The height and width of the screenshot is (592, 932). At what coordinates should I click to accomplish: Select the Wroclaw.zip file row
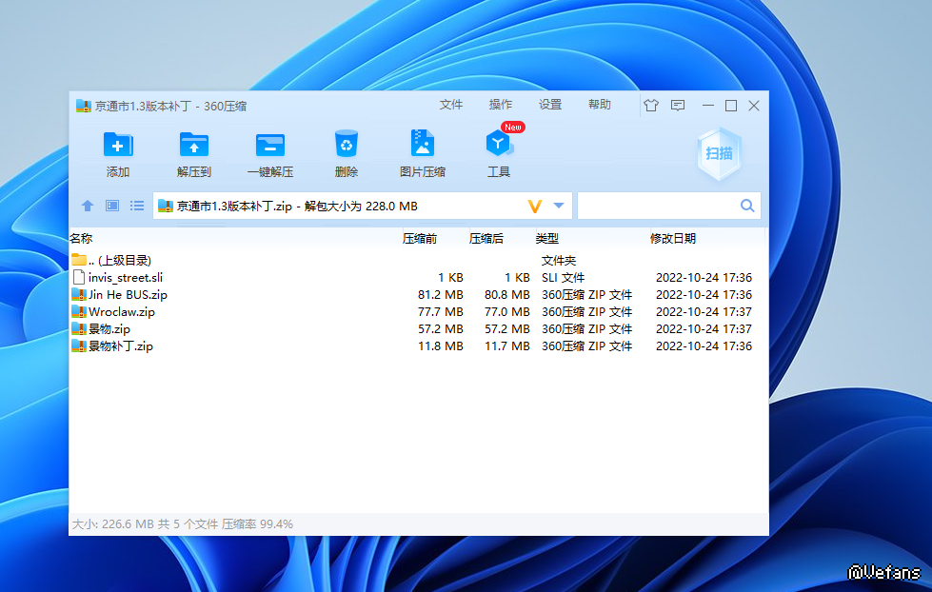[122, 312]
